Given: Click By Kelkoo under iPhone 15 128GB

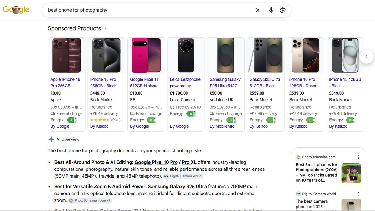Looking at the screenshot, I should tap(338, 126).
